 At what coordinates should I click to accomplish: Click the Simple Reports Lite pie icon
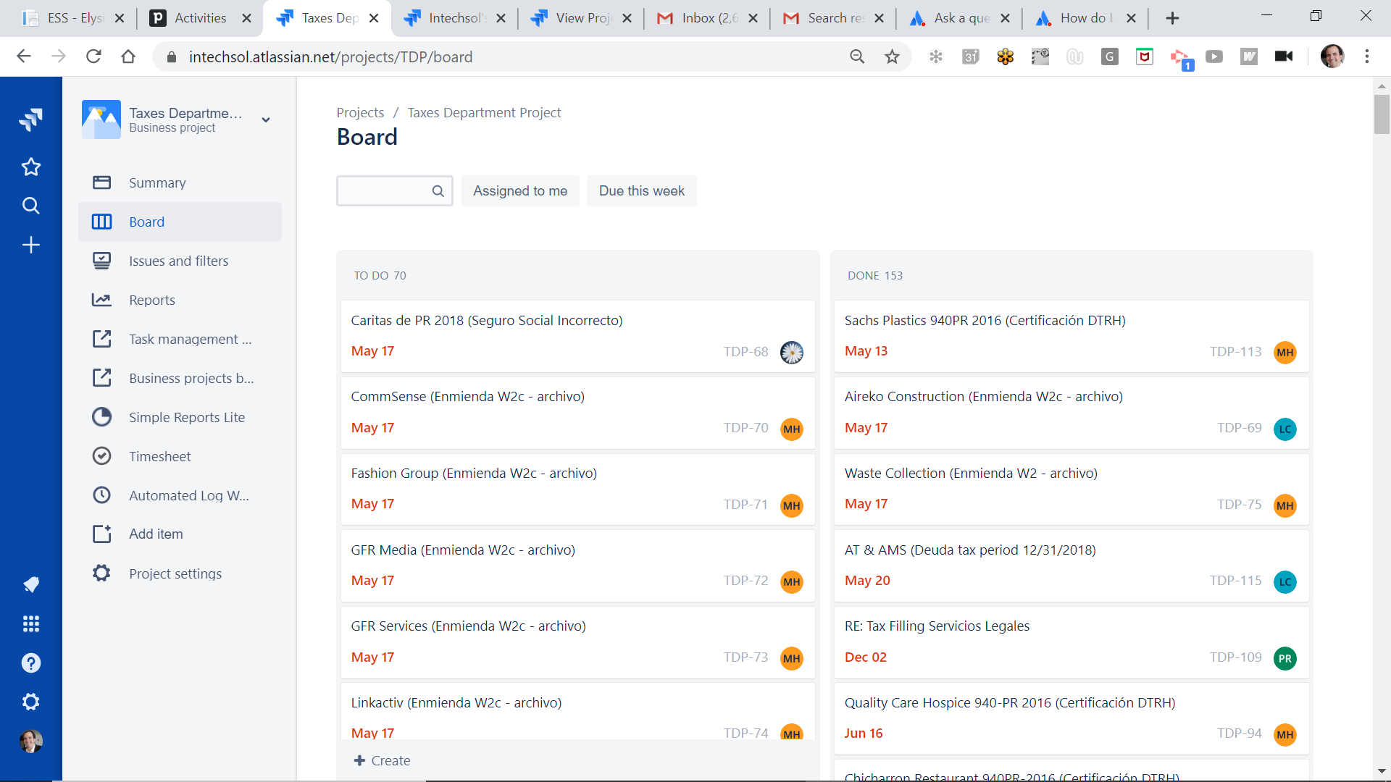pyautogui.click(x=101, y=417)
